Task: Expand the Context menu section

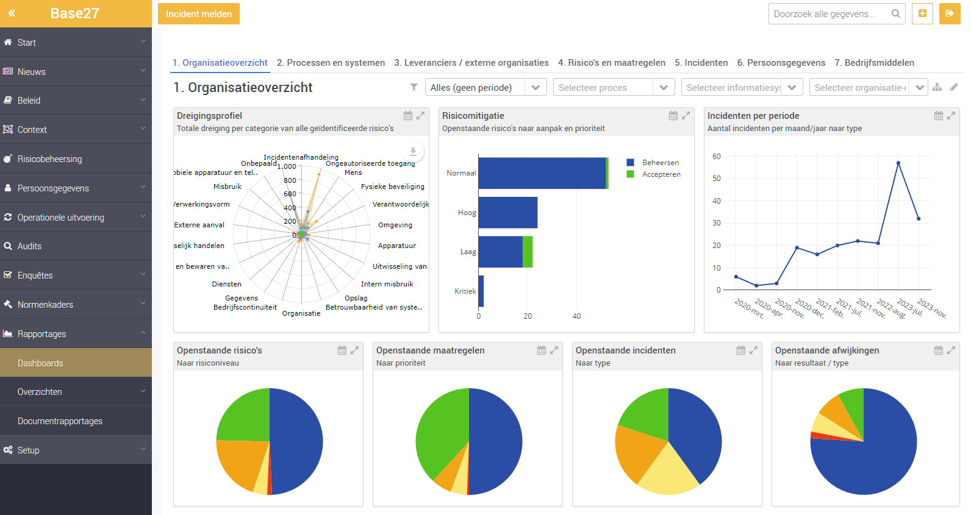Action: (76, 130)
